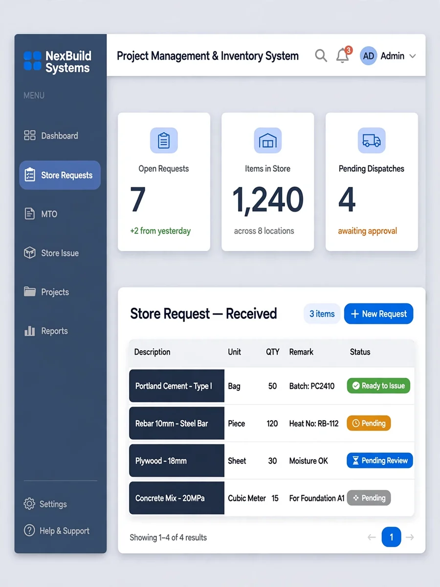Click the Pending Dispatches count 4

(347, 200)
